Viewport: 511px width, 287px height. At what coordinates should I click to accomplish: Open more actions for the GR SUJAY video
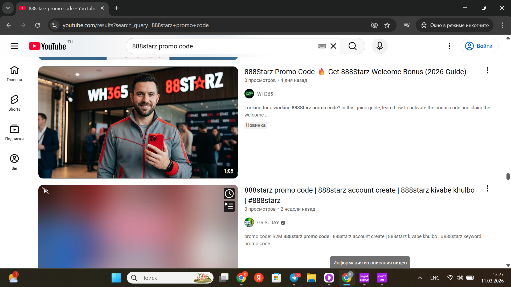pos(488,189)
